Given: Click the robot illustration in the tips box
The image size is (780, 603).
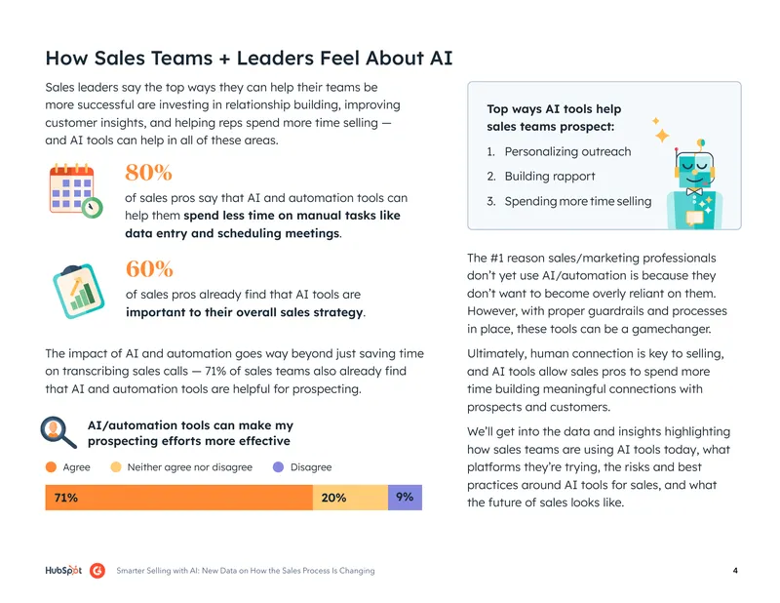Looking at the screenshot, I should coord(694,184).
